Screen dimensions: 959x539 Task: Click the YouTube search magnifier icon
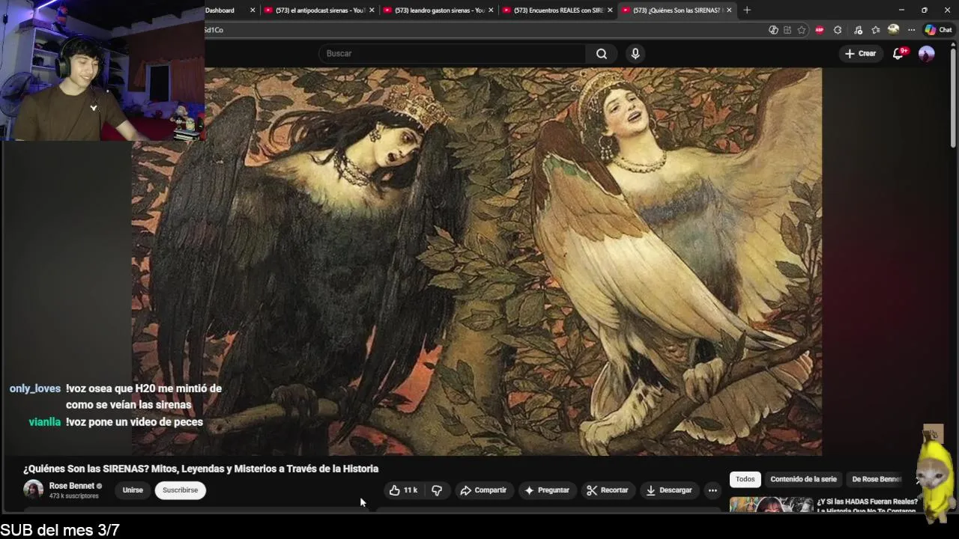602,53
